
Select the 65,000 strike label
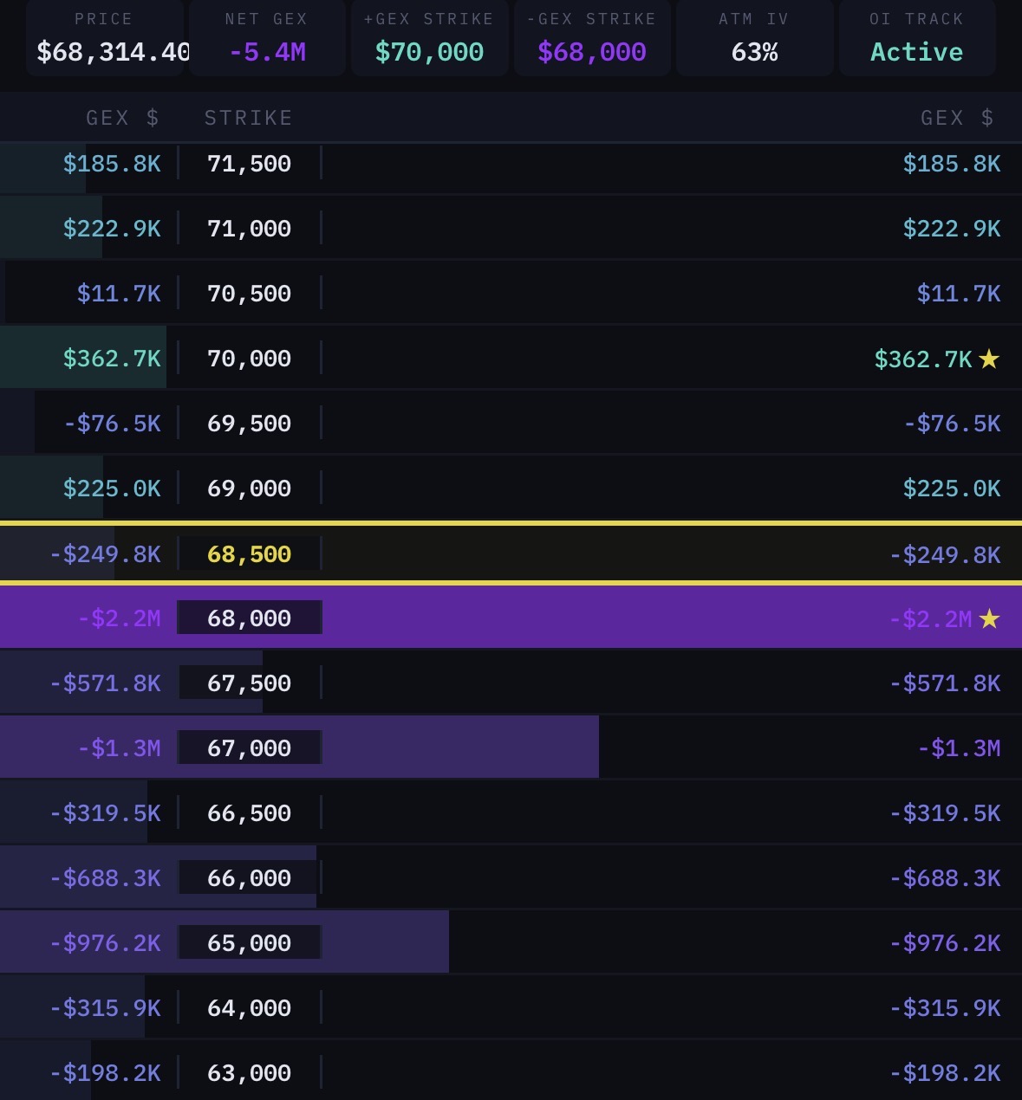pyautogui.click(x=249, y=942)
